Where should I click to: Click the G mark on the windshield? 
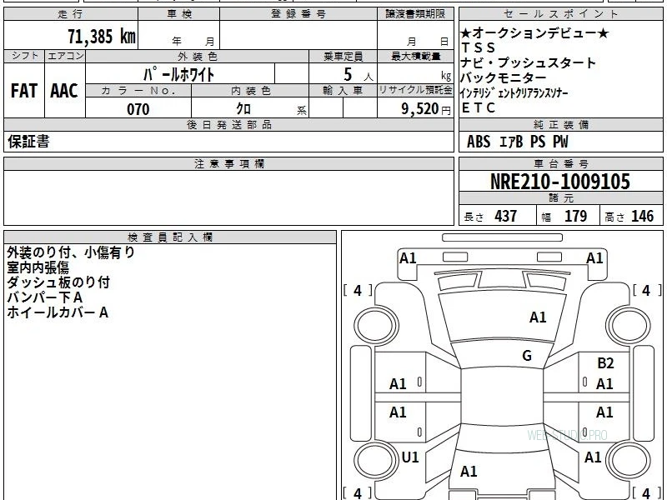(x=527, y=356)
